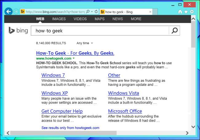Click the browser Back arrow button
Screen dimensions: 200x140
[9, 12]
